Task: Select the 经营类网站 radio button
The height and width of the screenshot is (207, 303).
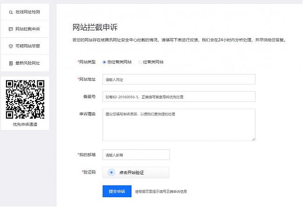Action: [140, 62]
